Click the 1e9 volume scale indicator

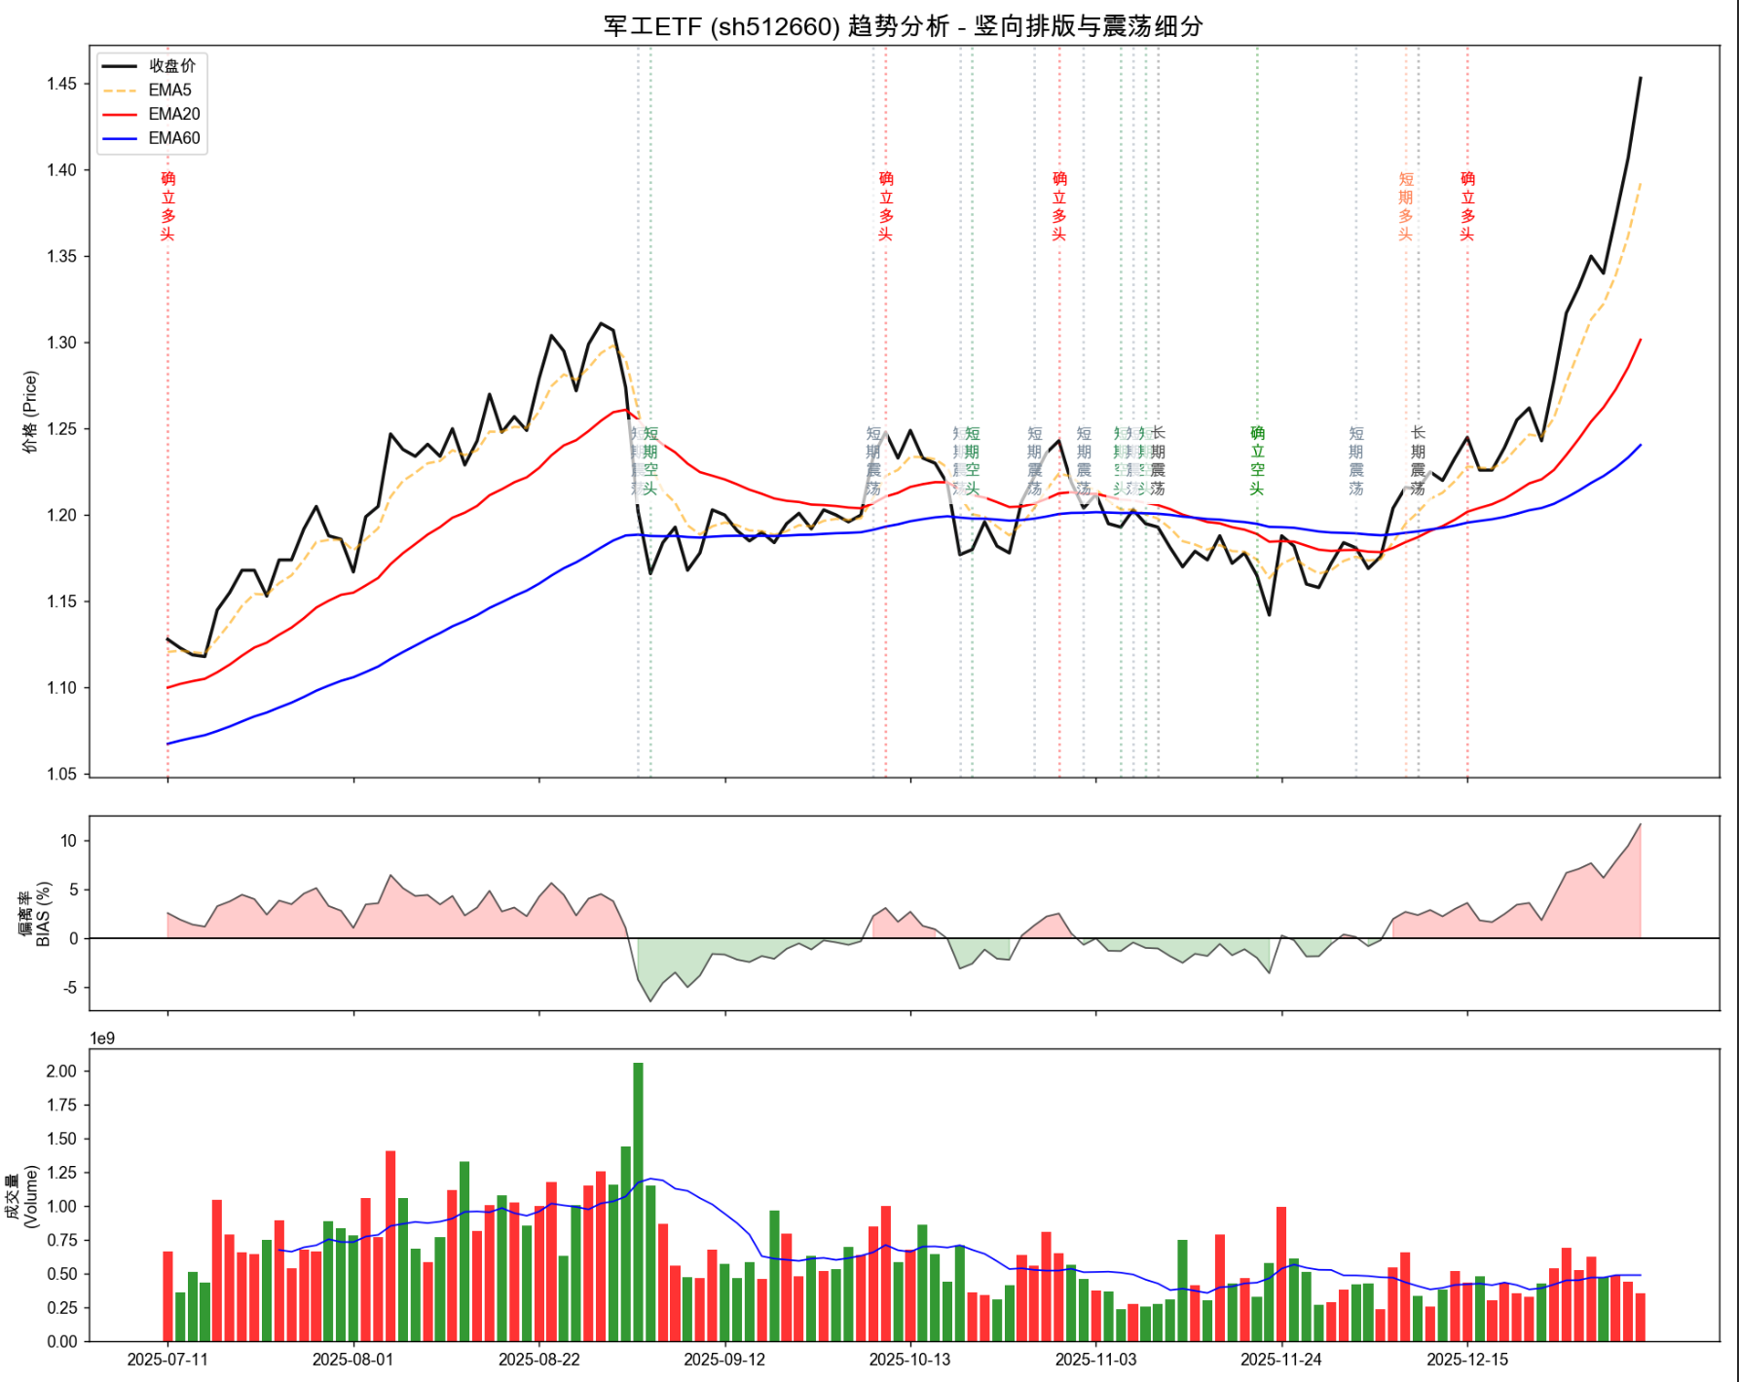(x=102, y=1038)
